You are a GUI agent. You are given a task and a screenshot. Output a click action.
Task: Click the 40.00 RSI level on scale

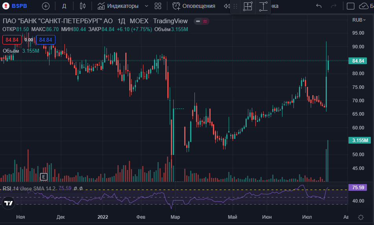tap(358, 201)
